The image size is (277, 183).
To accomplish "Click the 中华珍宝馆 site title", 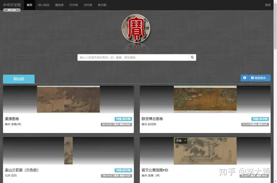I will tap(12, 5).
